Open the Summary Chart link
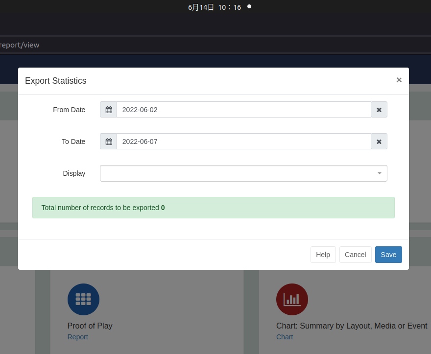This screenshot has width=431, height=354. [285, 337]
